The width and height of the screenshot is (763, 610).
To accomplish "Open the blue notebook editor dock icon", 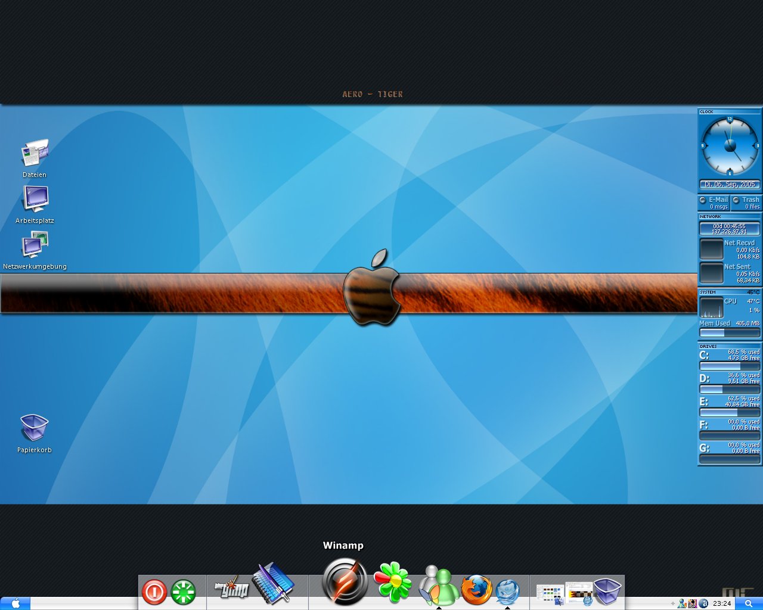I will pos(274,583).
